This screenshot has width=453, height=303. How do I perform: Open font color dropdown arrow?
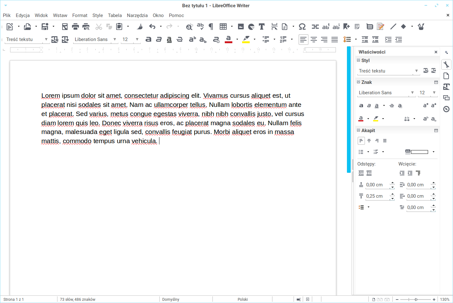(x=237, y=39)
